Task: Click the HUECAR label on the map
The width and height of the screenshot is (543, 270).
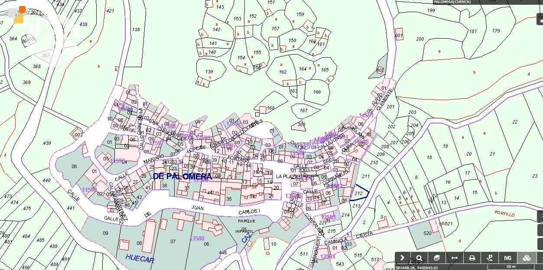Action: point(140,258)
